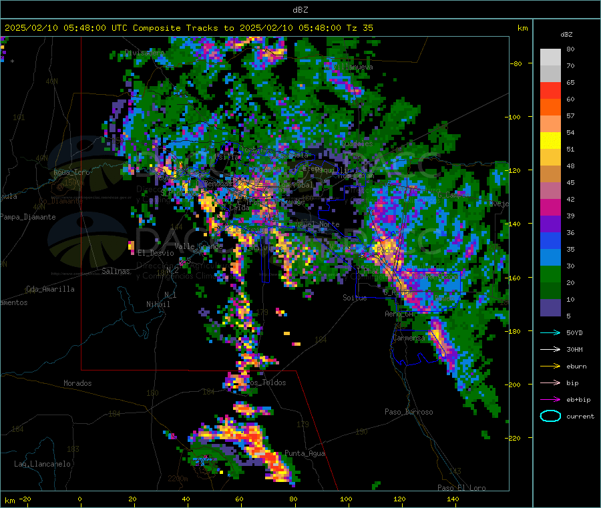Viewport: 601px width, 508px height.
Task: Click the 'Salinas' map label
Action: point(116,271)
